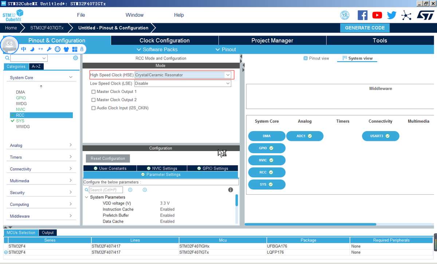Enable Master Clock Output 2 checkbox

click(94, 100)
